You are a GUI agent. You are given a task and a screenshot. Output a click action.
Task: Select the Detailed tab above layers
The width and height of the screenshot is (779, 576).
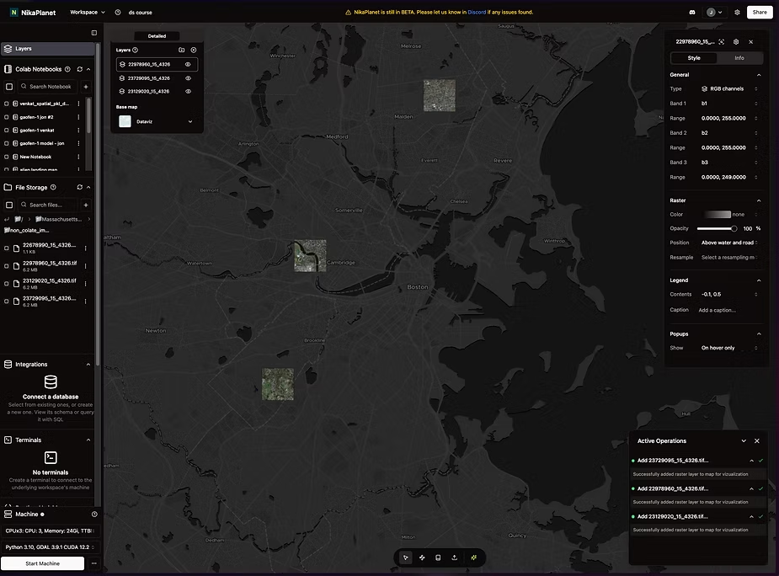tap(157, 36)
